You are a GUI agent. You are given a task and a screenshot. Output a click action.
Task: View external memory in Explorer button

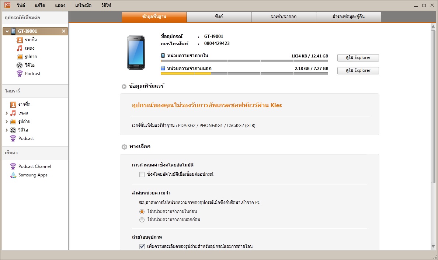[x=358, y=71]
